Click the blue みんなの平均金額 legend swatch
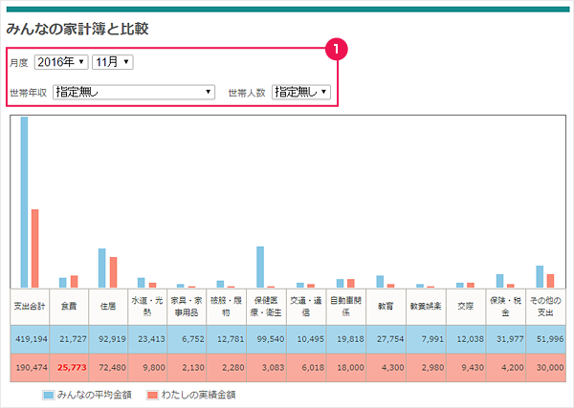This screenshot has height=408, width=574. [x=49, y=394]
